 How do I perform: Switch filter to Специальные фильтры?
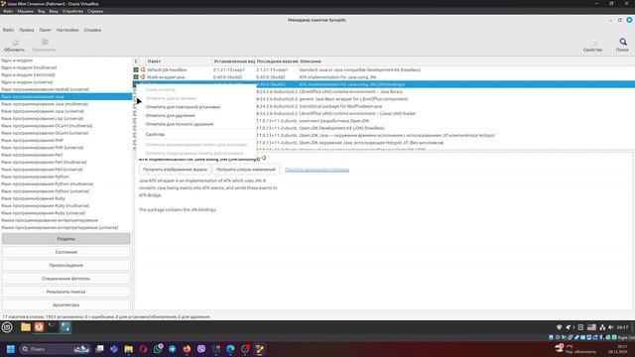coord(66,279)
